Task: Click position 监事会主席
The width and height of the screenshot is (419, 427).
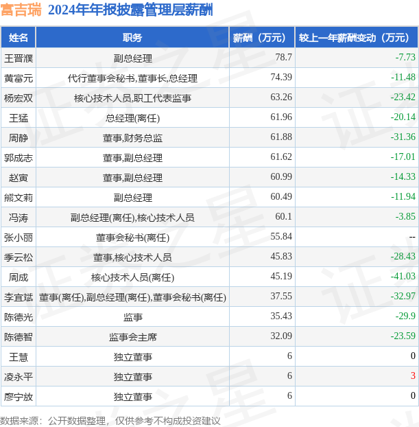Action: pyautogui.click(x=132, y=337)
